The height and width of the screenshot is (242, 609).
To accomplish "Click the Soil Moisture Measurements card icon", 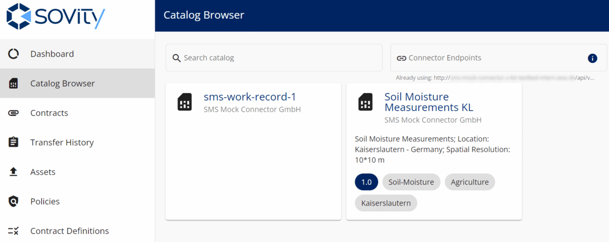I will point(365,102).
